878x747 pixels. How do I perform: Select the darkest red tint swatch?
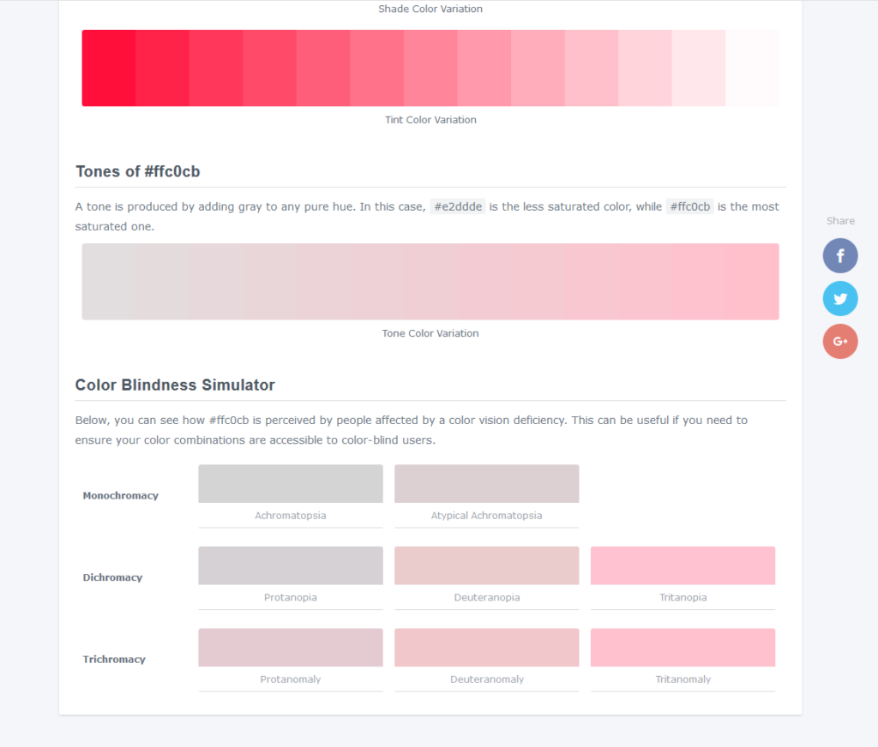click(109, 69)
